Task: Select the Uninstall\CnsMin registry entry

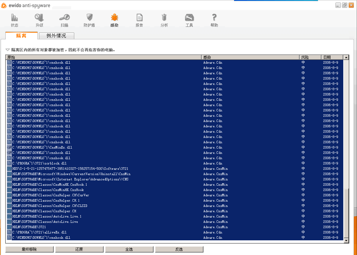Action: (x=175, y=174)
